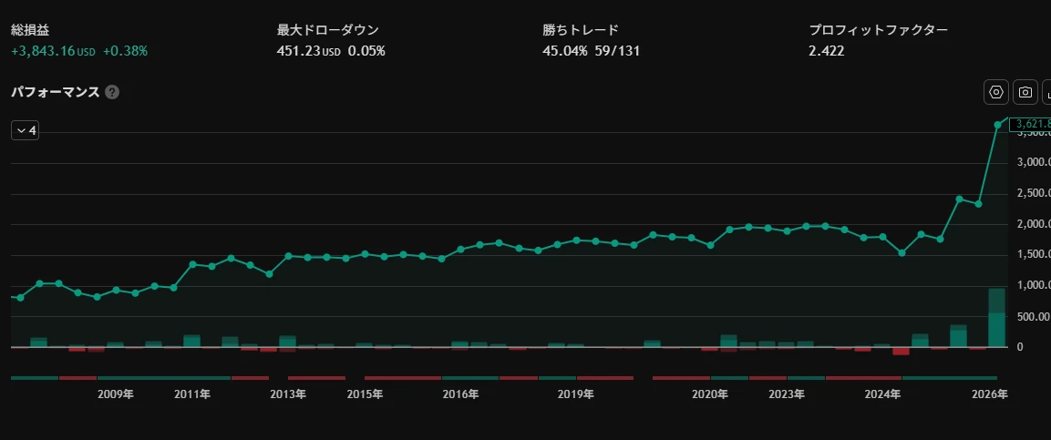Click the 2.422 profit factor value
The height and width of the screenshot is (440, 1051).
(827, 51)
